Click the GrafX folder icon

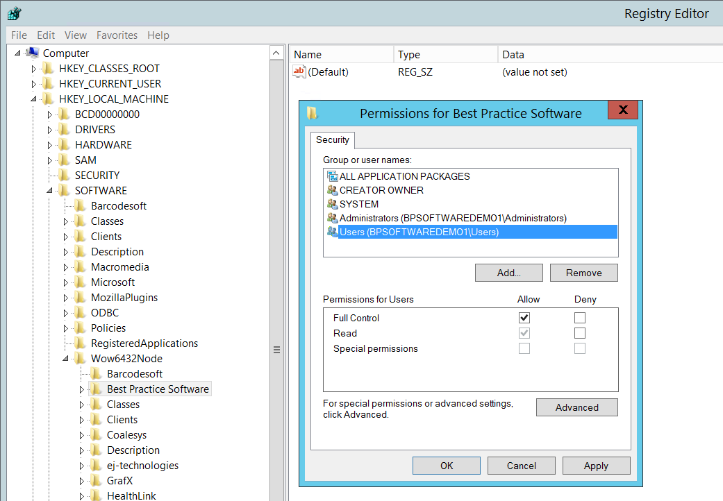(x=96, y=480)
